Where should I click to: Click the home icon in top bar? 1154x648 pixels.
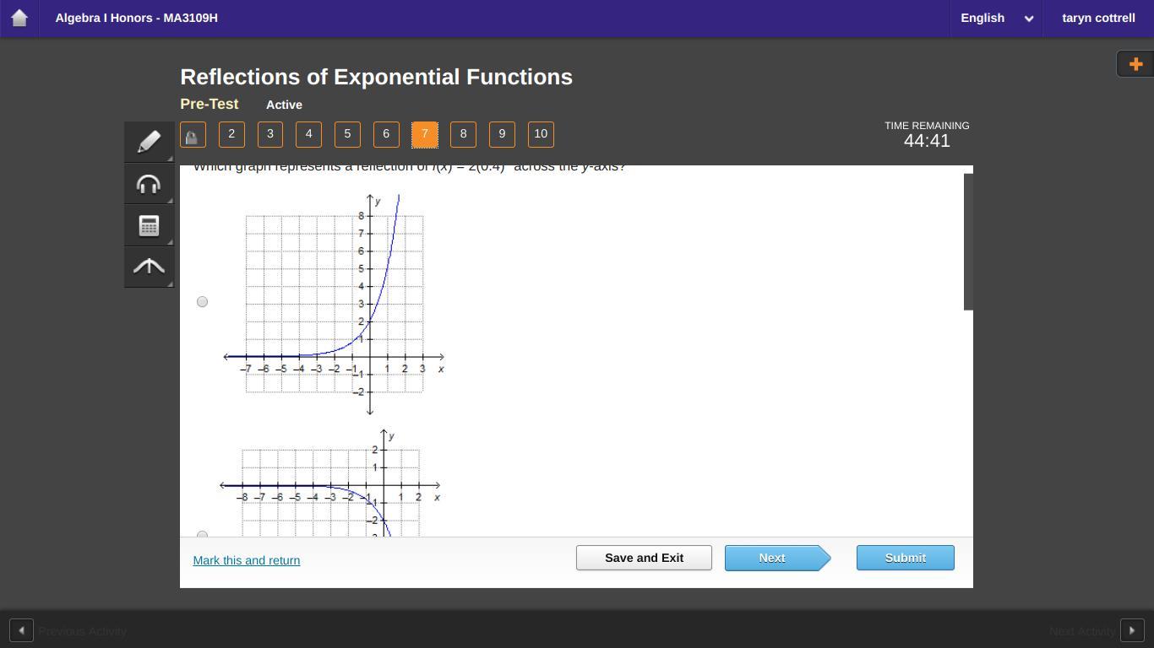[19, 18]
